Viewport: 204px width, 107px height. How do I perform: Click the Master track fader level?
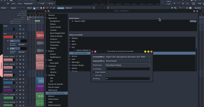tap(9, 29)
